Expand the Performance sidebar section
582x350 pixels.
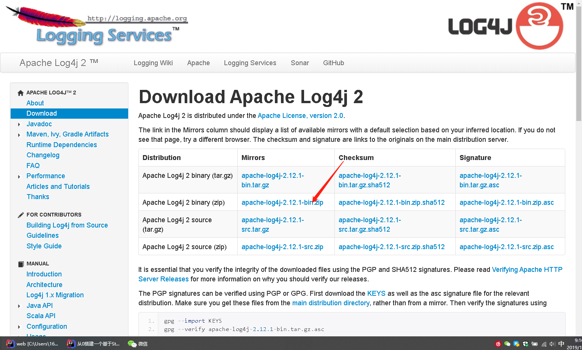coord(19,176)
